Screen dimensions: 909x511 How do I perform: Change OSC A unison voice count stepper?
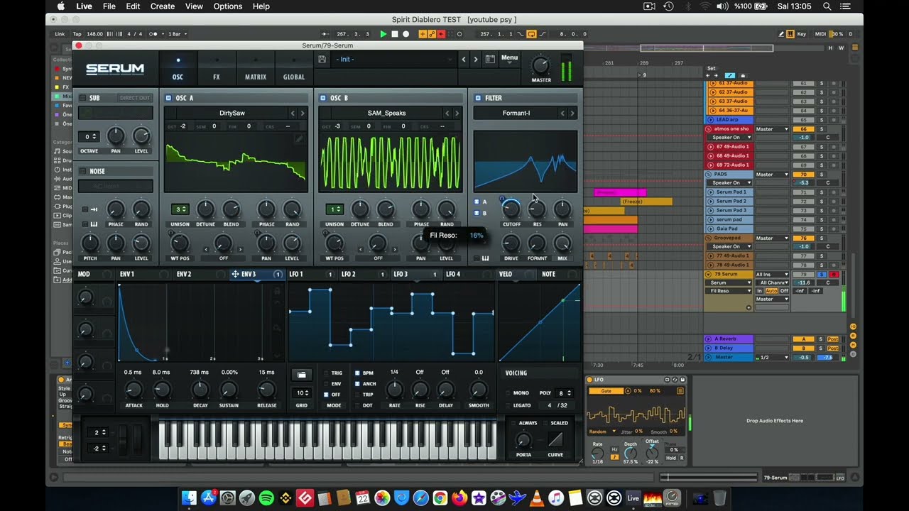(x=180, y=209)
